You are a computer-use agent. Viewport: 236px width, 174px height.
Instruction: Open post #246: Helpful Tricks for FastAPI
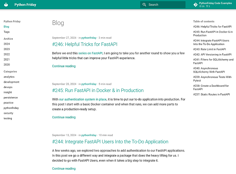pos(85,44)
